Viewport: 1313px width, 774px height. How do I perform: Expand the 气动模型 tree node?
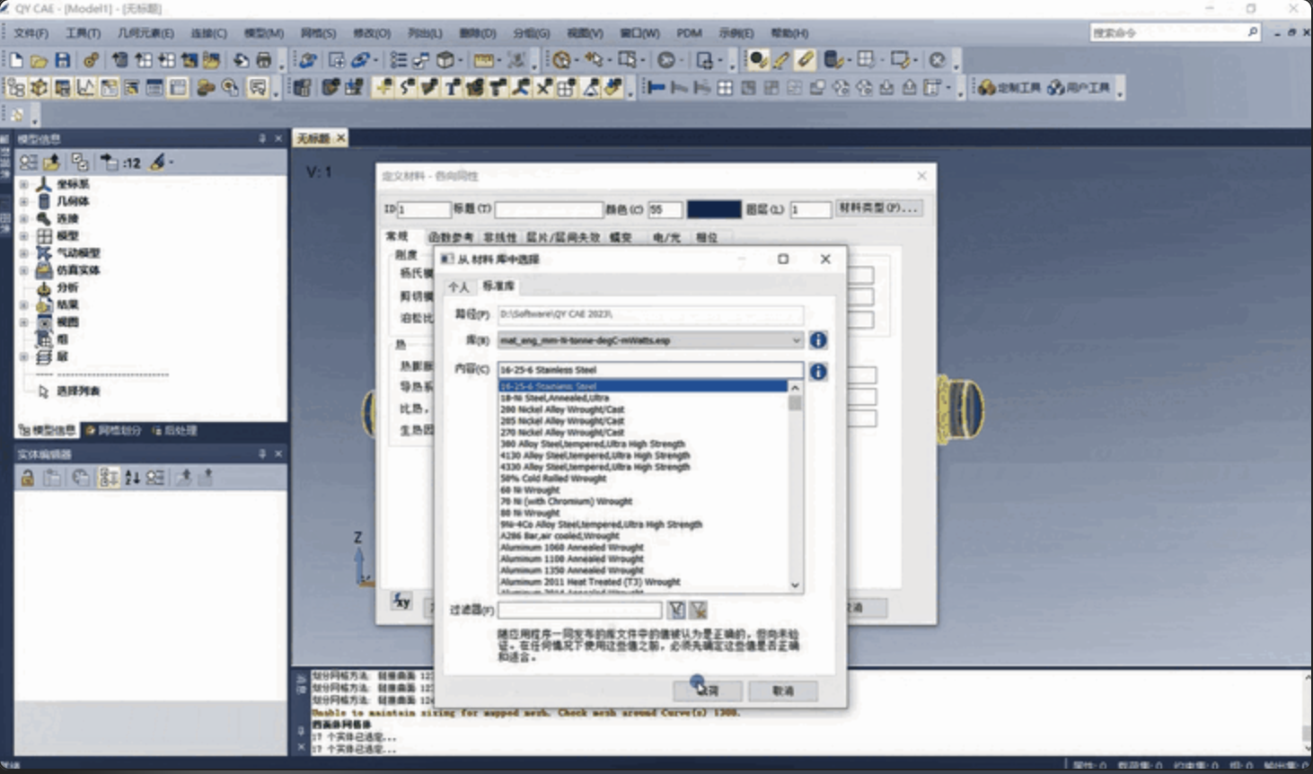tap(24, 253)
